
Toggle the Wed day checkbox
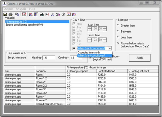[74, 30]
